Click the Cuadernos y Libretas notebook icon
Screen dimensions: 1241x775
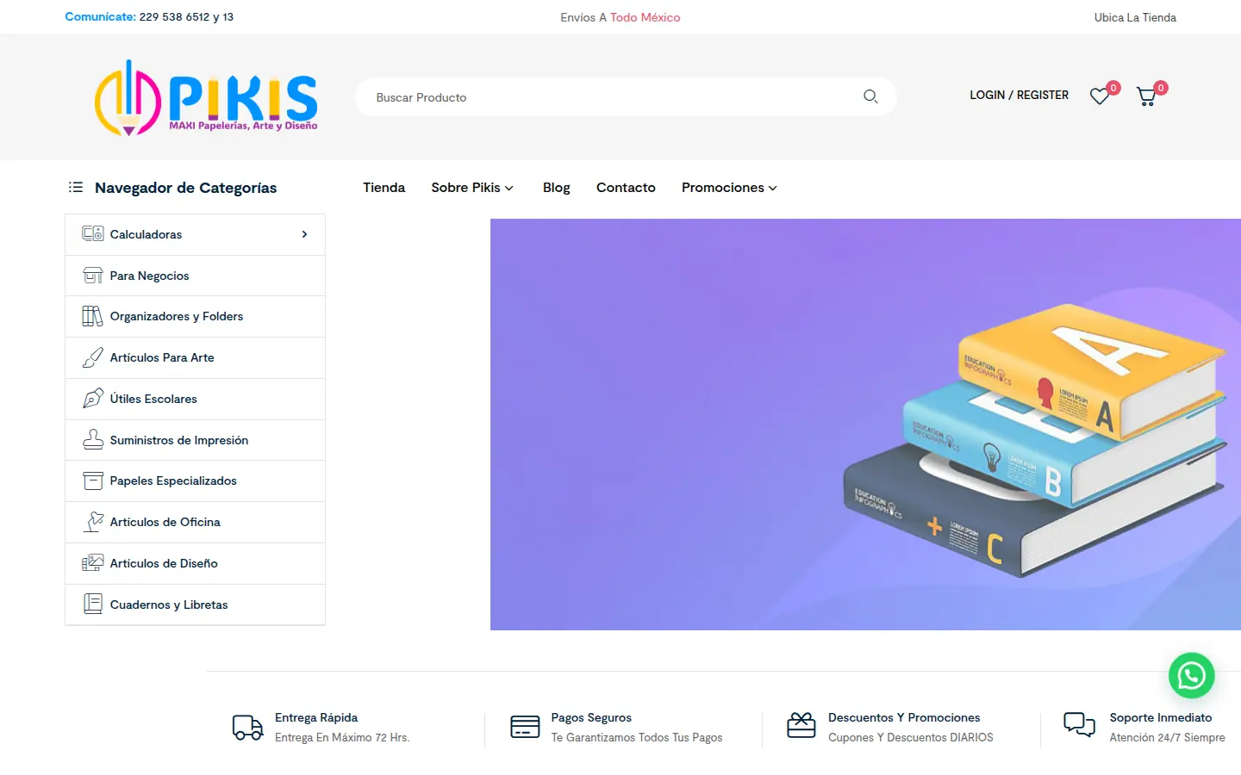pos(93,604)
